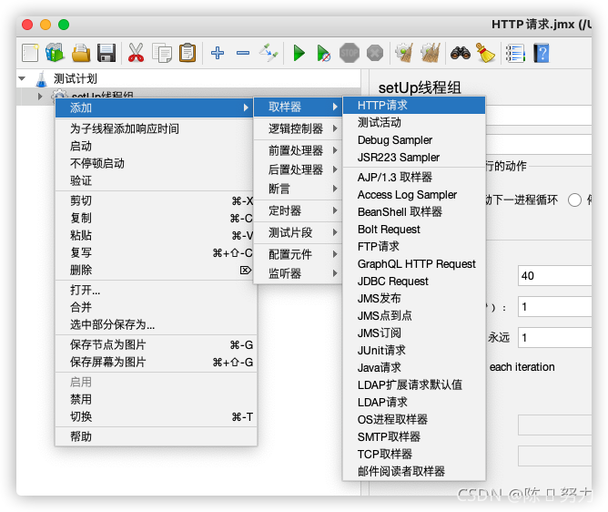This screenshot has height=512, width=608.
Task: Click the Search binoculars icon
Action: coord(461,53)
